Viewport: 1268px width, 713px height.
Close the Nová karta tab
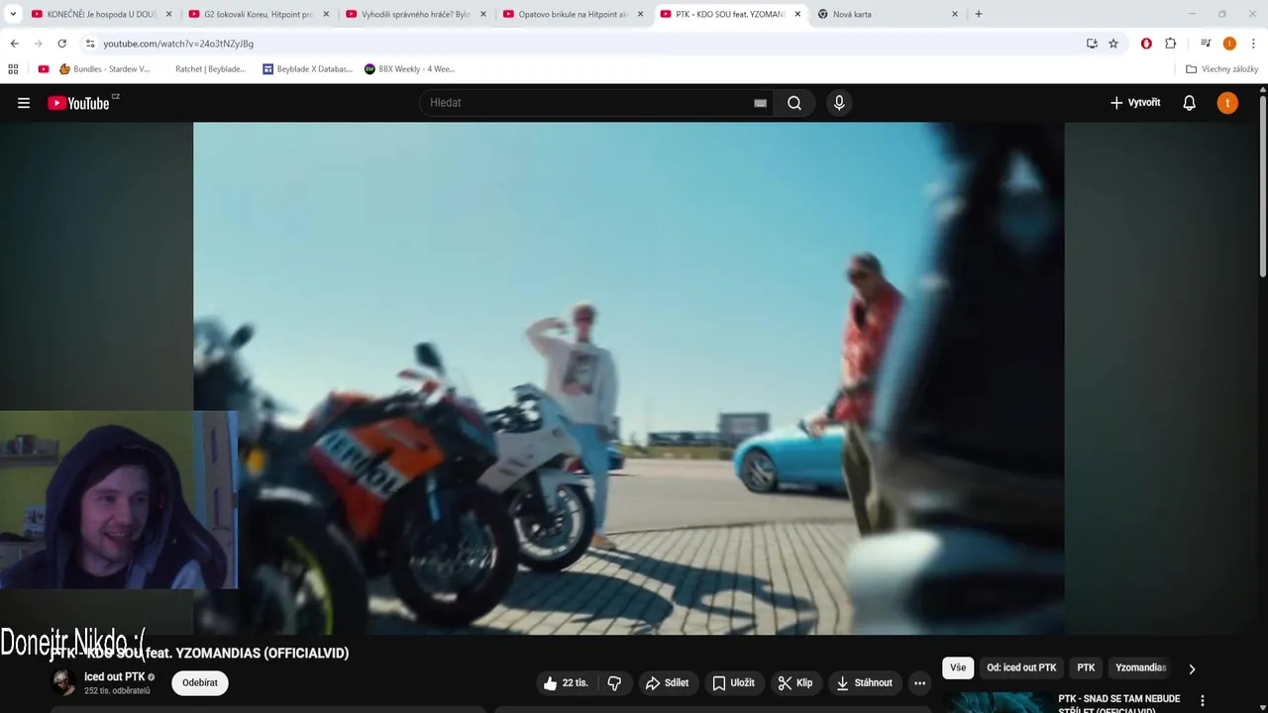(x=955, y=14)
